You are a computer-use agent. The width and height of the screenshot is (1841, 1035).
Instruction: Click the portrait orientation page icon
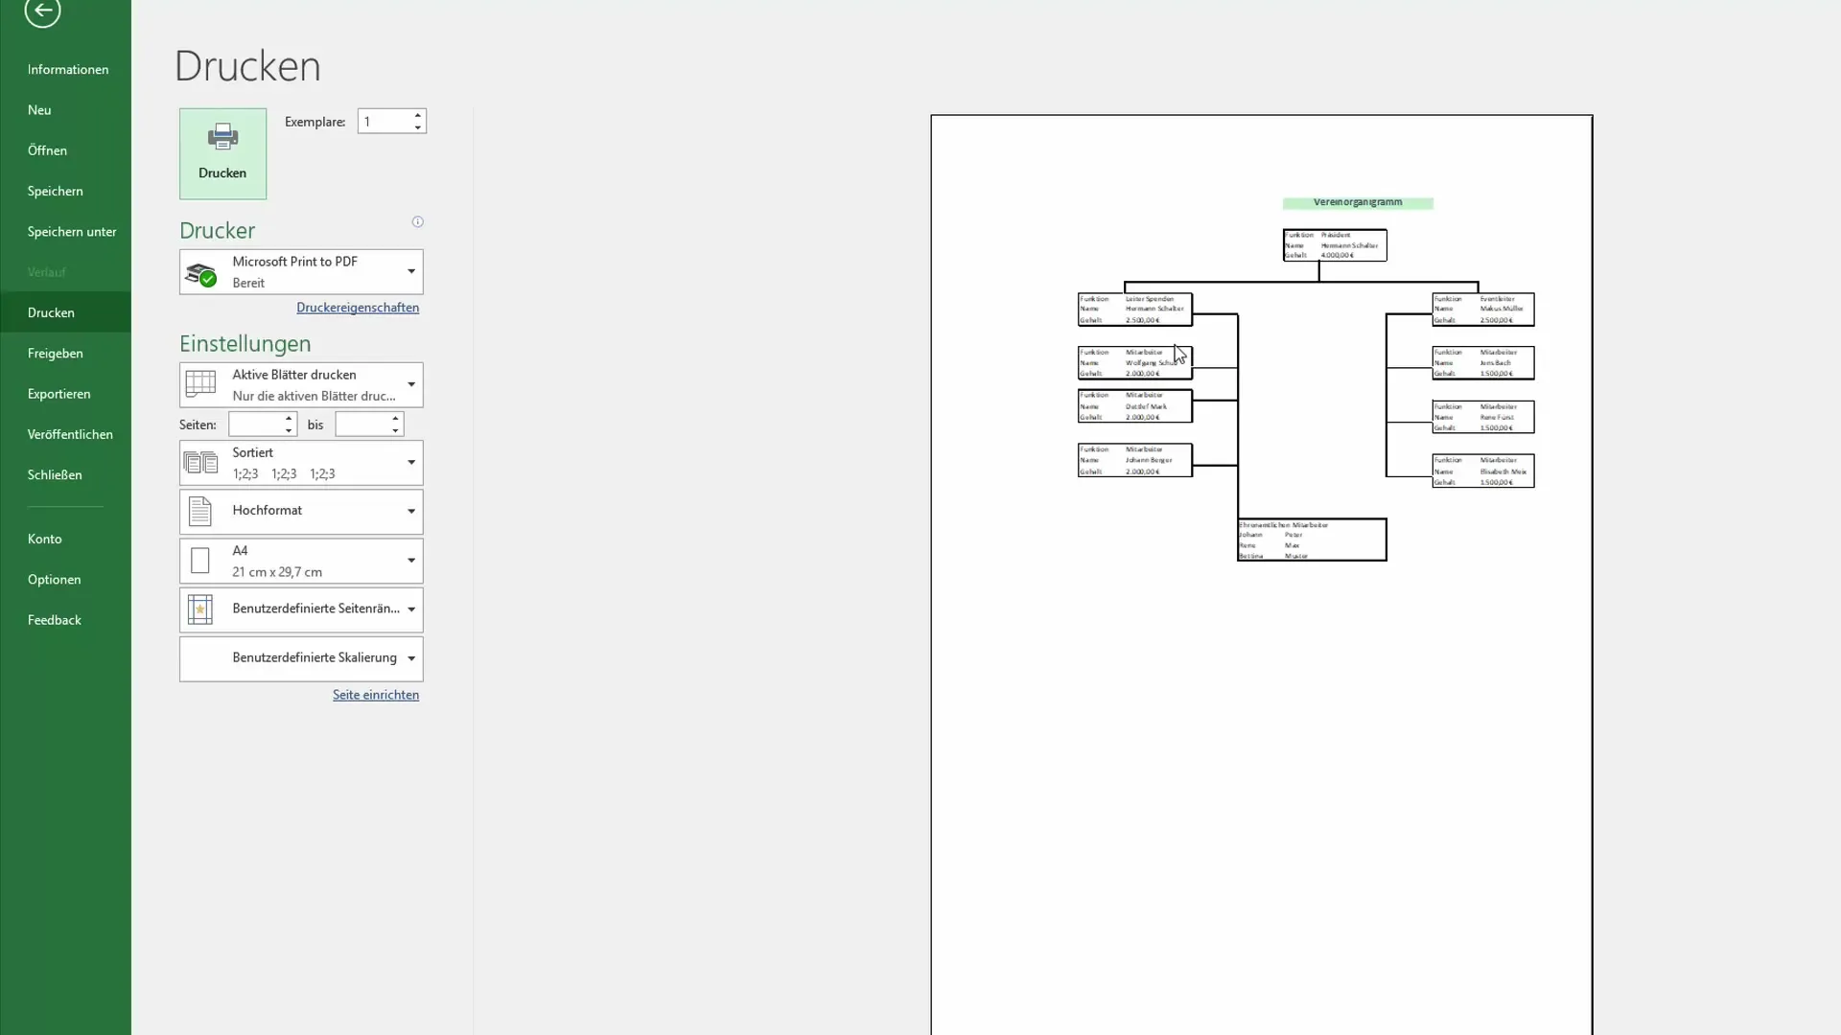click(199, 511)
